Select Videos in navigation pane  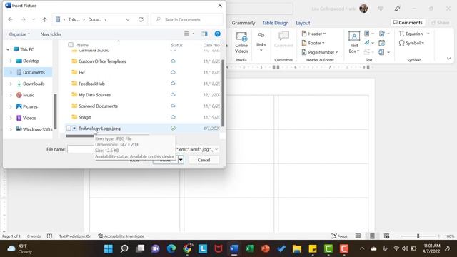[x=29, y=118]
